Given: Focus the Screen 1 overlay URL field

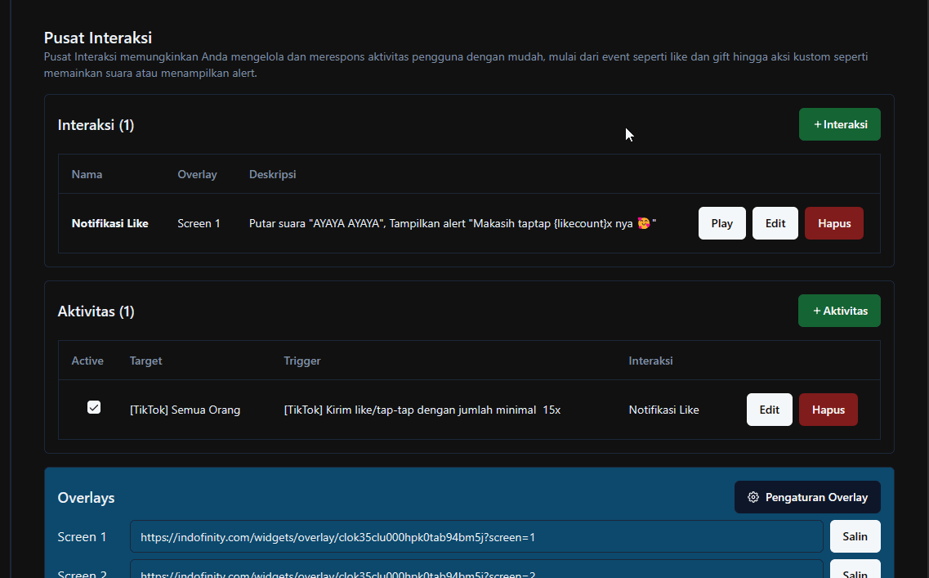Looking at the screenshot, I should tap(476, 537).
